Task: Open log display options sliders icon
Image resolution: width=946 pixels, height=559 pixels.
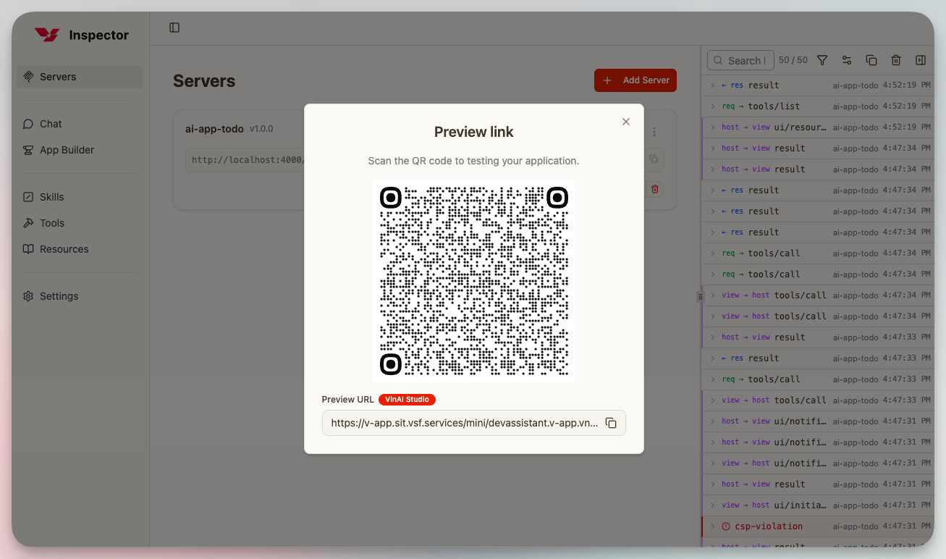Action: click(847, 60)
